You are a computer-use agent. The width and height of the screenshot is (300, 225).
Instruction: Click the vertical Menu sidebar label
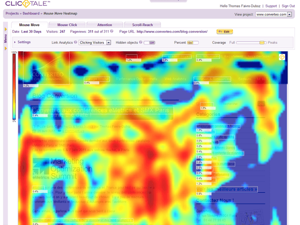[x=5, y=39]
